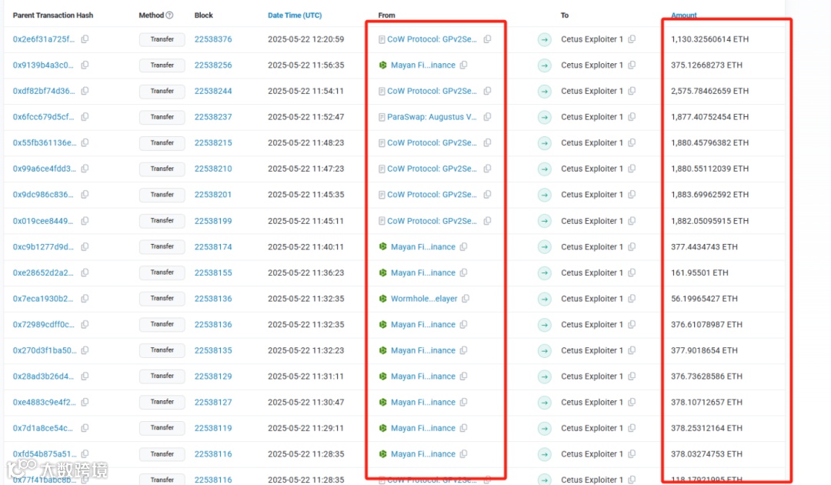The image size is (831, 485).
Task: Click the Block column header
Action: 203,15
